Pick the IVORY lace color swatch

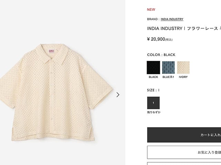click(183, 67)
